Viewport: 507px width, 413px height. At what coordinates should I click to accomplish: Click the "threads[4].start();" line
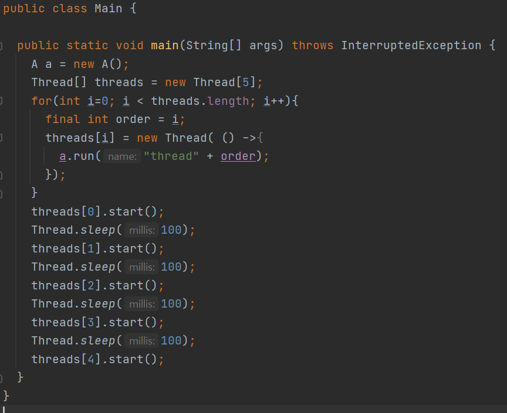(x=97, y=359)
